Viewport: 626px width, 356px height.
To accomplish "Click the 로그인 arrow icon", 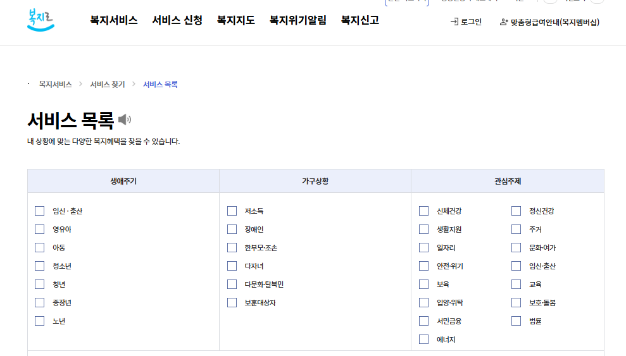I will 454,22.
